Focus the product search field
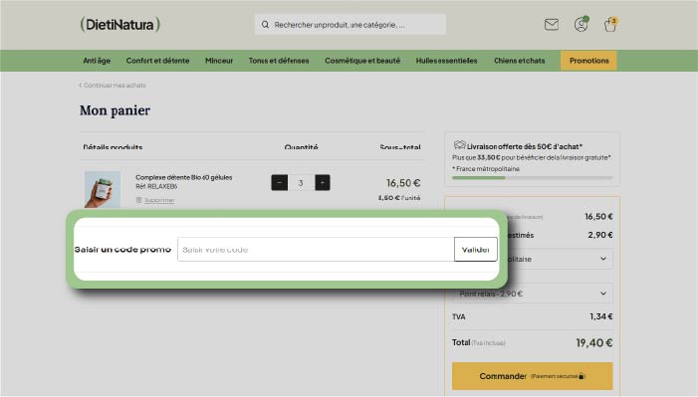 350,25
